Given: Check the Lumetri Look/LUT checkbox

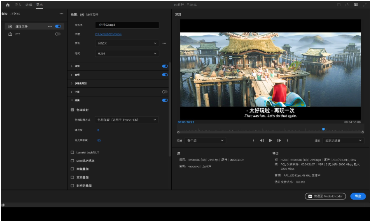Looking at the screenshot, I should point(72,152).
